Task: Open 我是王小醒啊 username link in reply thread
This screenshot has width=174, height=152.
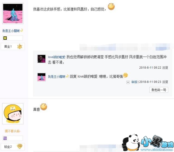Action: [57, 77]
